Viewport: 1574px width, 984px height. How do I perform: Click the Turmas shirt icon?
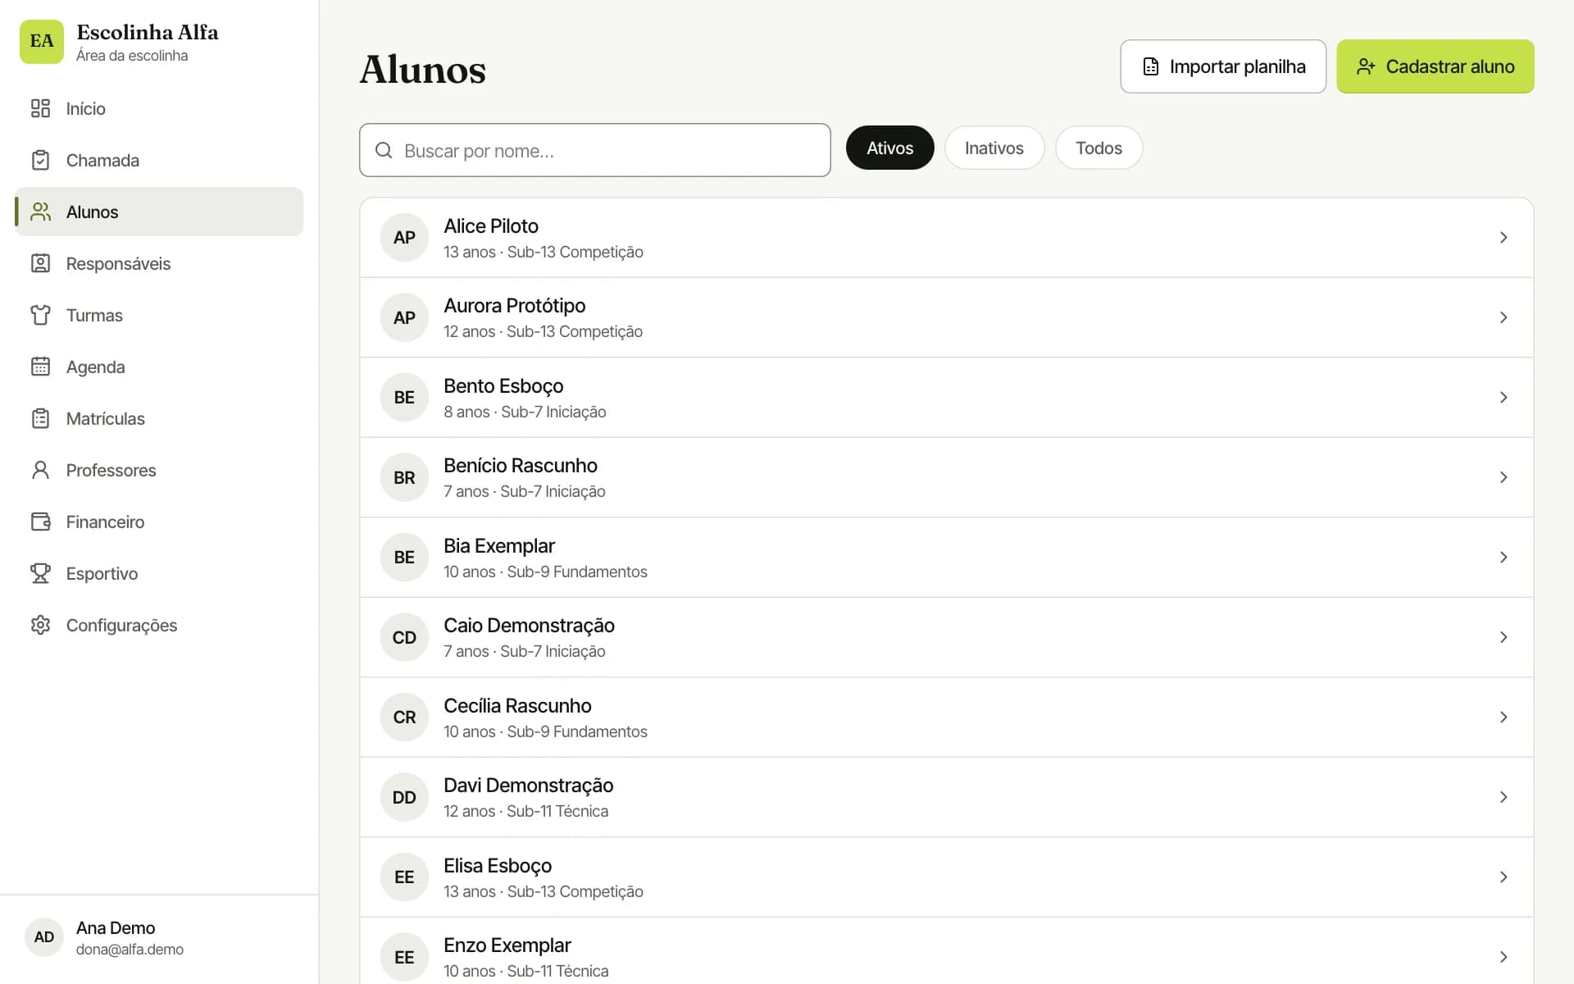[x=40, y=315]
